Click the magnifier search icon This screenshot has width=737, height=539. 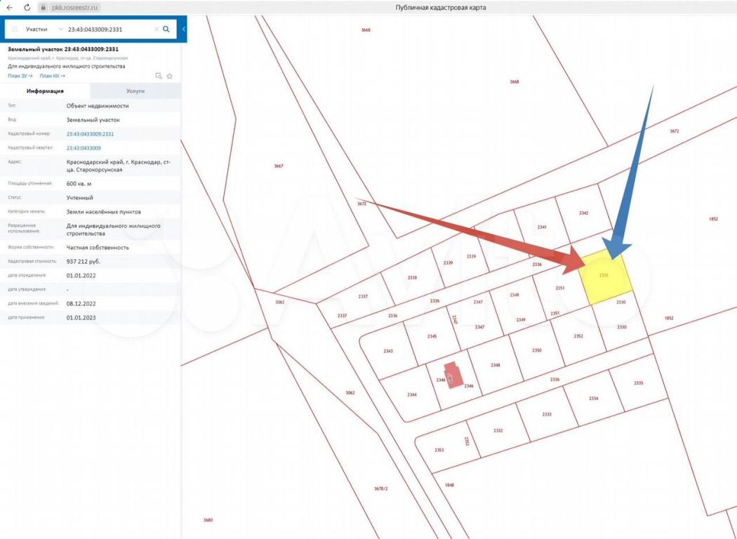click(166, 29)
